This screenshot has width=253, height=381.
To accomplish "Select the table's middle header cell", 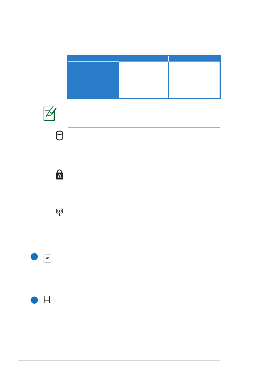I will click(144, 58).
